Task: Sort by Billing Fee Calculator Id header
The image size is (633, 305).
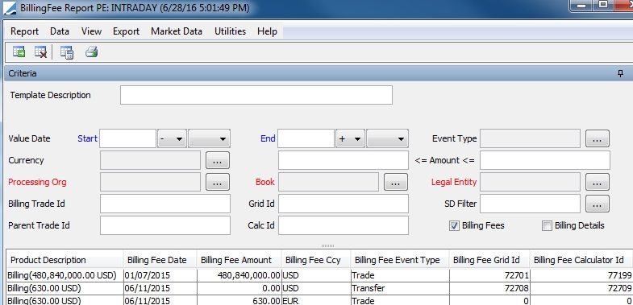Action: 581,260
